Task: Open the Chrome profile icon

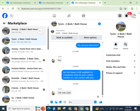Action: tap(132, 9)
